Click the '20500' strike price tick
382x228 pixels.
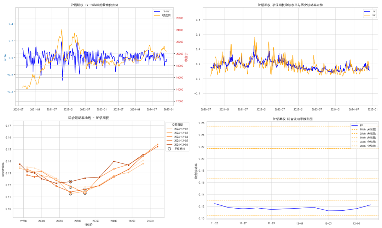click(78, 221)
